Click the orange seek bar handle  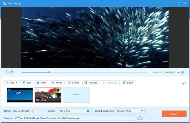click(x=49, y=72)
